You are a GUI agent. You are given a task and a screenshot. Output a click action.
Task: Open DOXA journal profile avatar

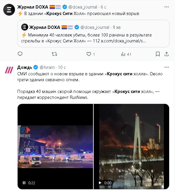tap(9, 10)
